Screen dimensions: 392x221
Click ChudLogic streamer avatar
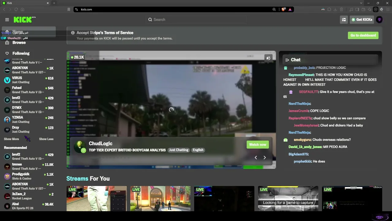point(80,147)
